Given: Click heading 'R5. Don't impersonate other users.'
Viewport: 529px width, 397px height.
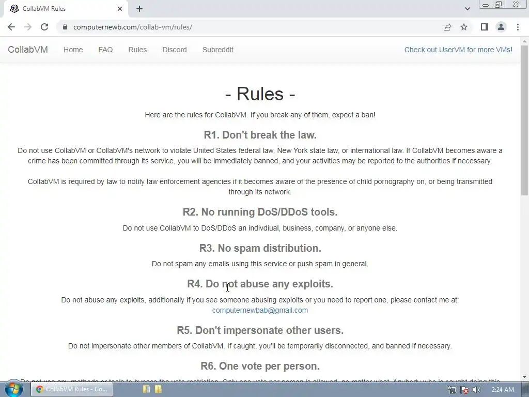Looking at the screenshot, I should pyautogui.click(x=260, y=330).
